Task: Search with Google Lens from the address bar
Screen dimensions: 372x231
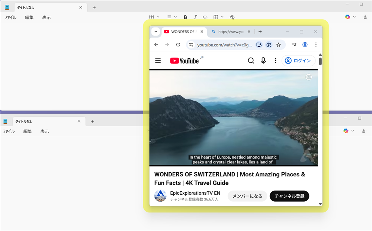Action: point(269,45)
